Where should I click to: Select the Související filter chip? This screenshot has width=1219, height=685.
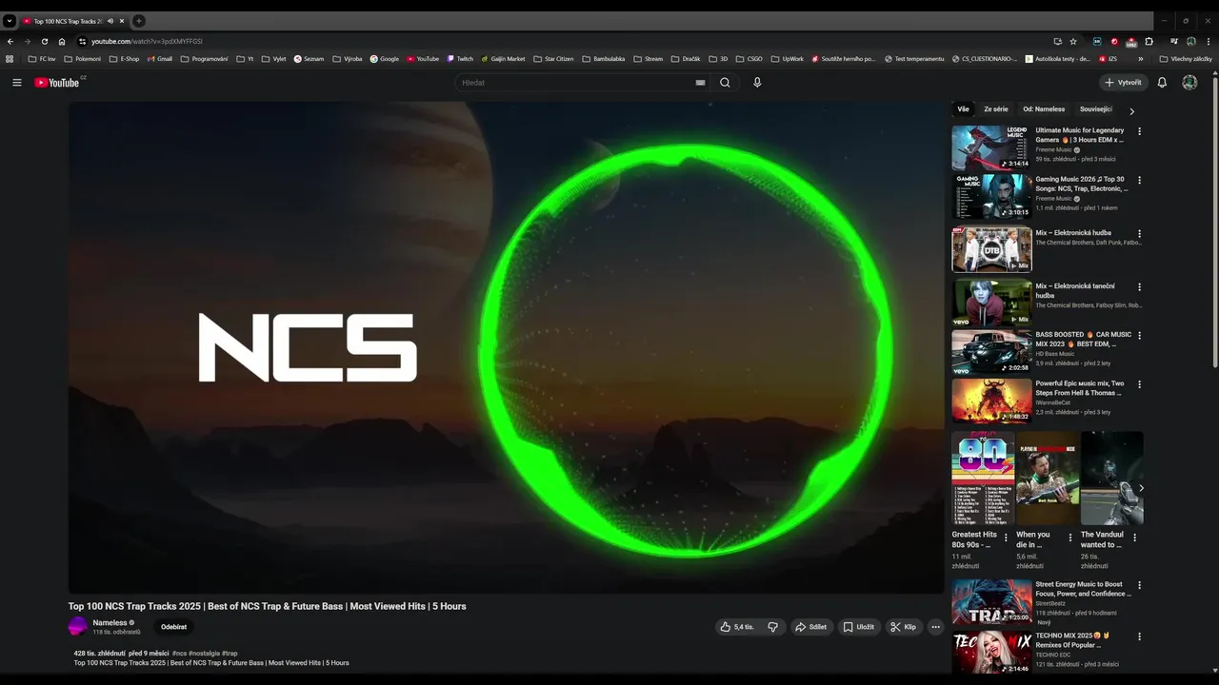click(1096, 109)
